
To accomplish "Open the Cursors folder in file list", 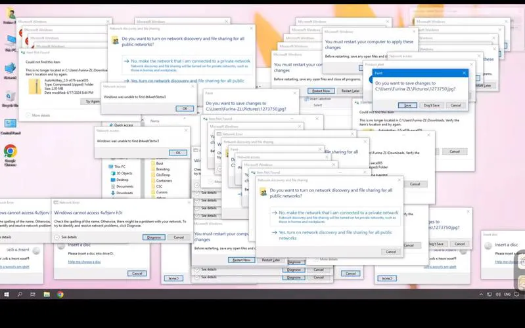I will click(159, 192).
